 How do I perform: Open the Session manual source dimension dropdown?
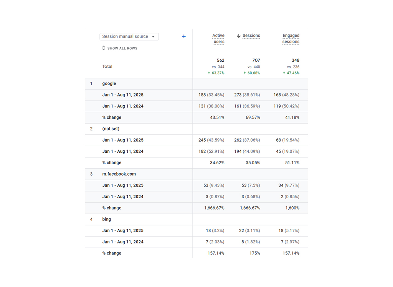click(129, 36)
